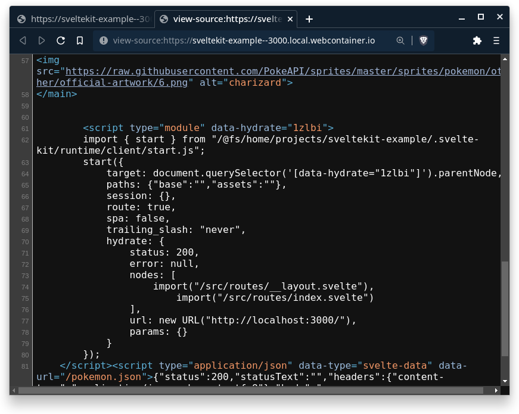Click the 'spa: false,' line
The height and width of the screenshot is (414, 519).
pyautogui.click(x=138, y=219)
